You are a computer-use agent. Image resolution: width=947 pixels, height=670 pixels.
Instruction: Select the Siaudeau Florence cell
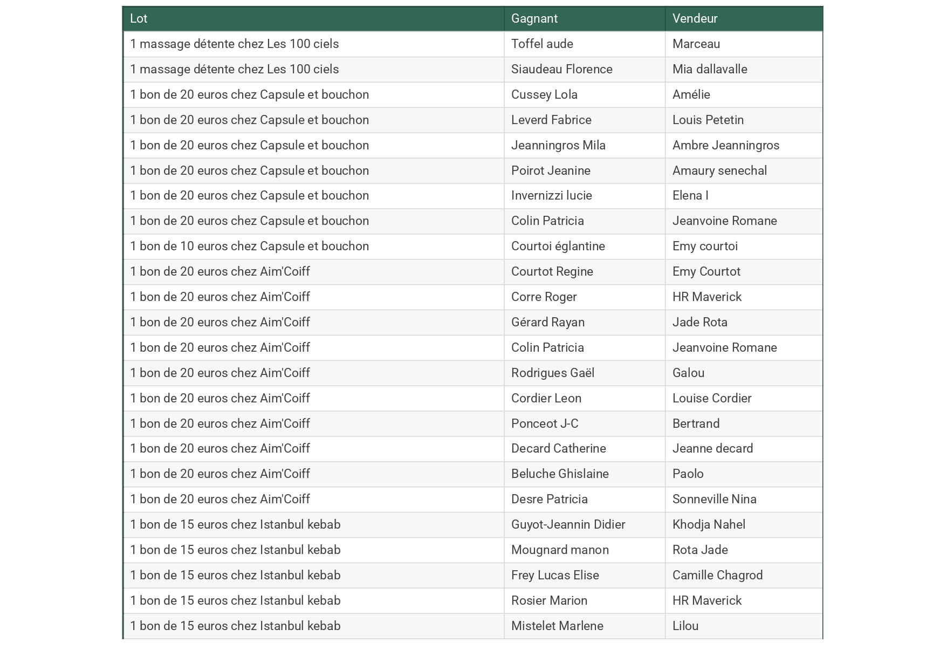561,69
